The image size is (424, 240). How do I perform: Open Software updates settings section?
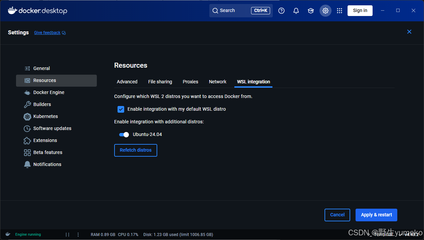click(56, 128)
